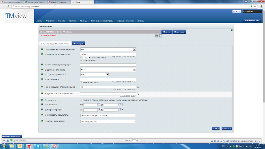Viewport: 265px width, 149px height.
Task: Open Порядок результатов dropdown
Action: pos(108,121)
